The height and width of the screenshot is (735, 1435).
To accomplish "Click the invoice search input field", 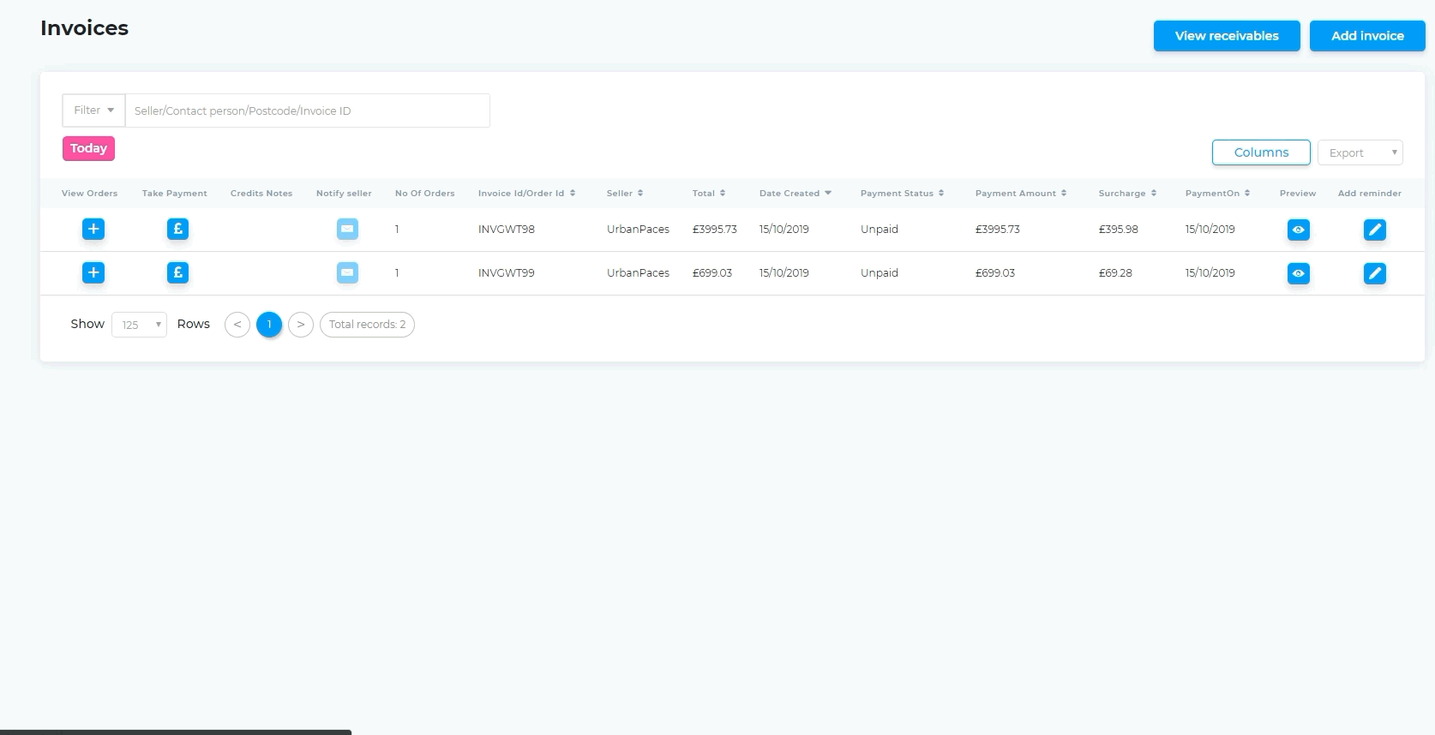I will click(308, 111).
